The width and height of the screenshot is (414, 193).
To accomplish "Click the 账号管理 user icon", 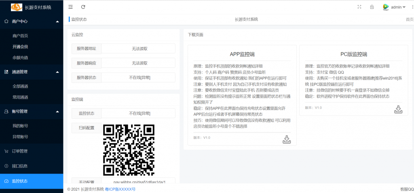I will pos(6,111).
